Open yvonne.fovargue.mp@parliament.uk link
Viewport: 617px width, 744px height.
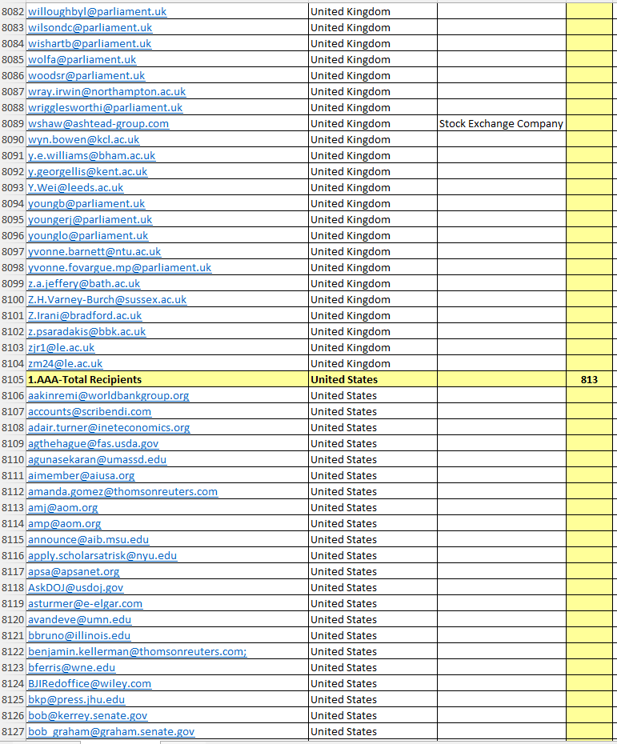click(x=119, y=268)
